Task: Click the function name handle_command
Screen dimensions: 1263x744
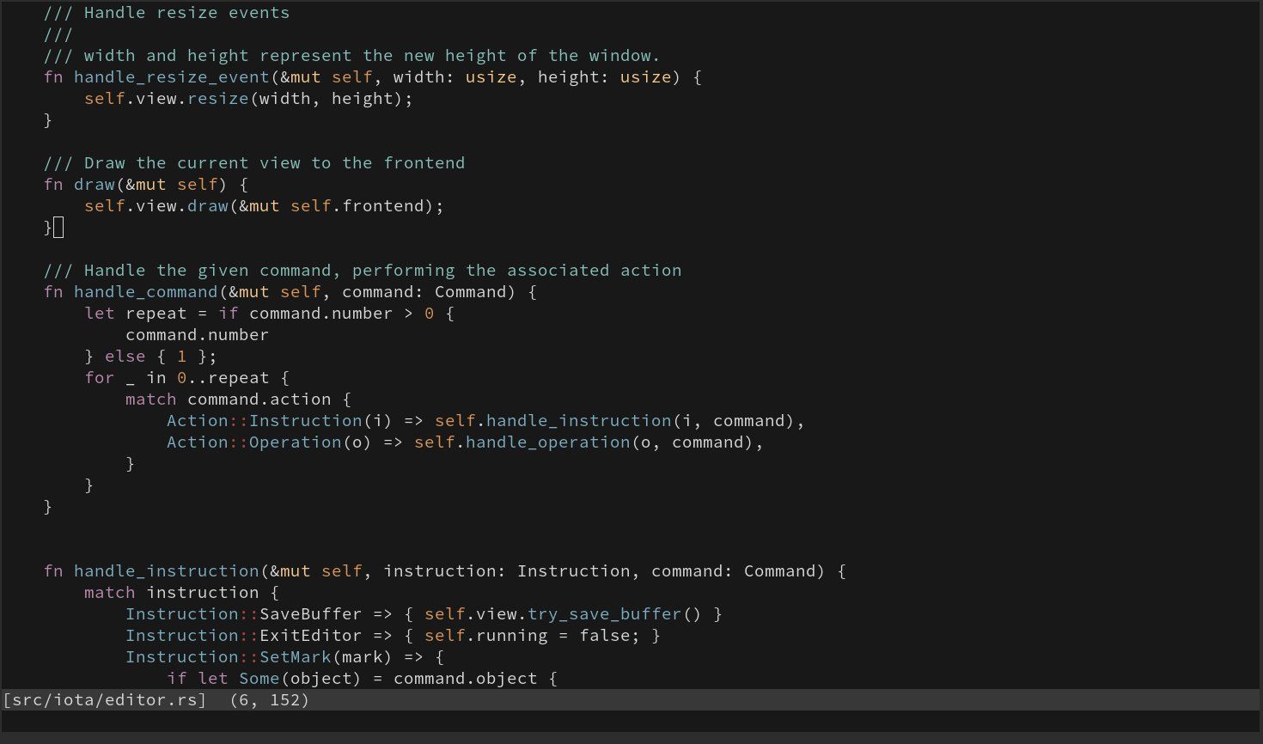Action: 146,292
